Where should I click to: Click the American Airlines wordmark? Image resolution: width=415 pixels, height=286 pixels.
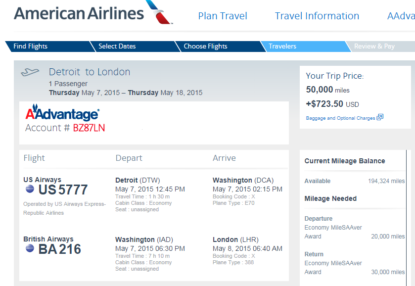coord(79,13)
